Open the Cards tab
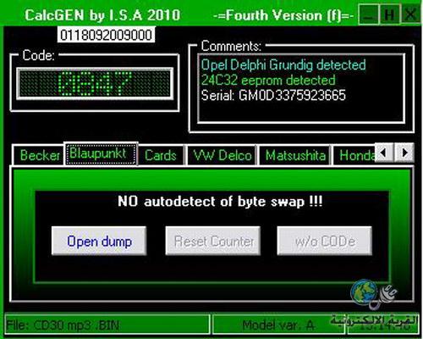 [x=161, y=155]
